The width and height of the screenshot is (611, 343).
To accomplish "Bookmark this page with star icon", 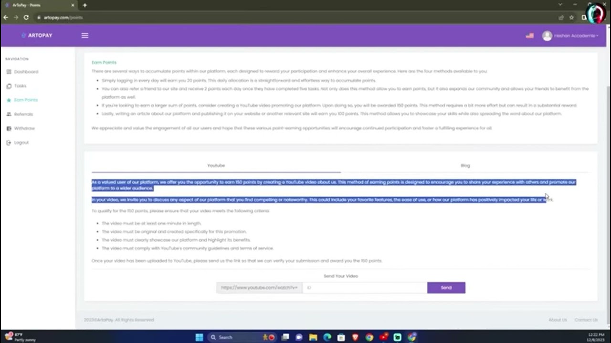I will 571,17.
